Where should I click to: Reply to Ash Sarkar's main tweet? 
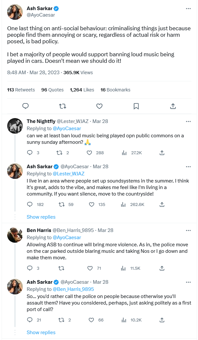(x=25, y=106)
